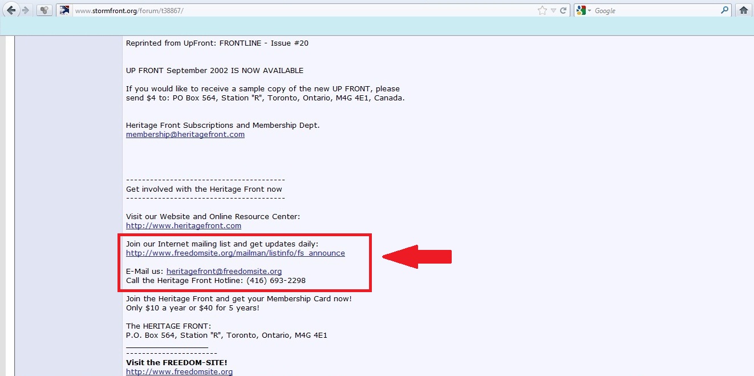This screenshot has height=376, width=754.
Task: Open the address bar history dropdown arrow
Action: click(553, 11)
